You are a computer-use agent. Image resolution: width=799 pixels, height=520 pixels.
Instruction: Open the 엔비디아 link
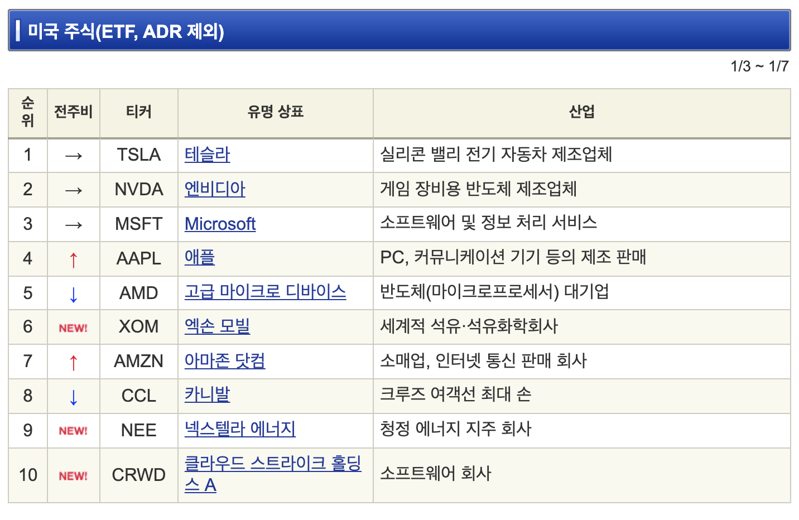coord(215,189)
